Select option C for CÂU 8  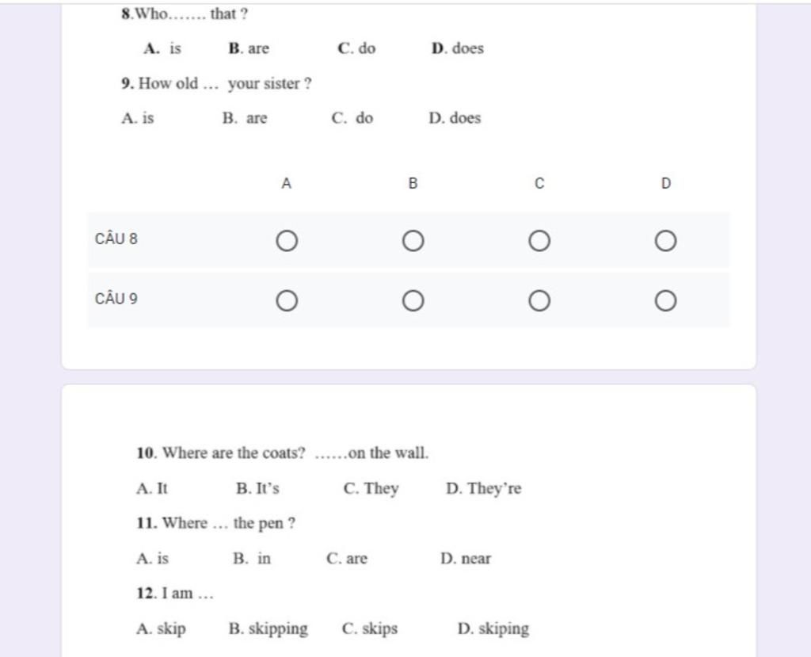coord(539,241)
